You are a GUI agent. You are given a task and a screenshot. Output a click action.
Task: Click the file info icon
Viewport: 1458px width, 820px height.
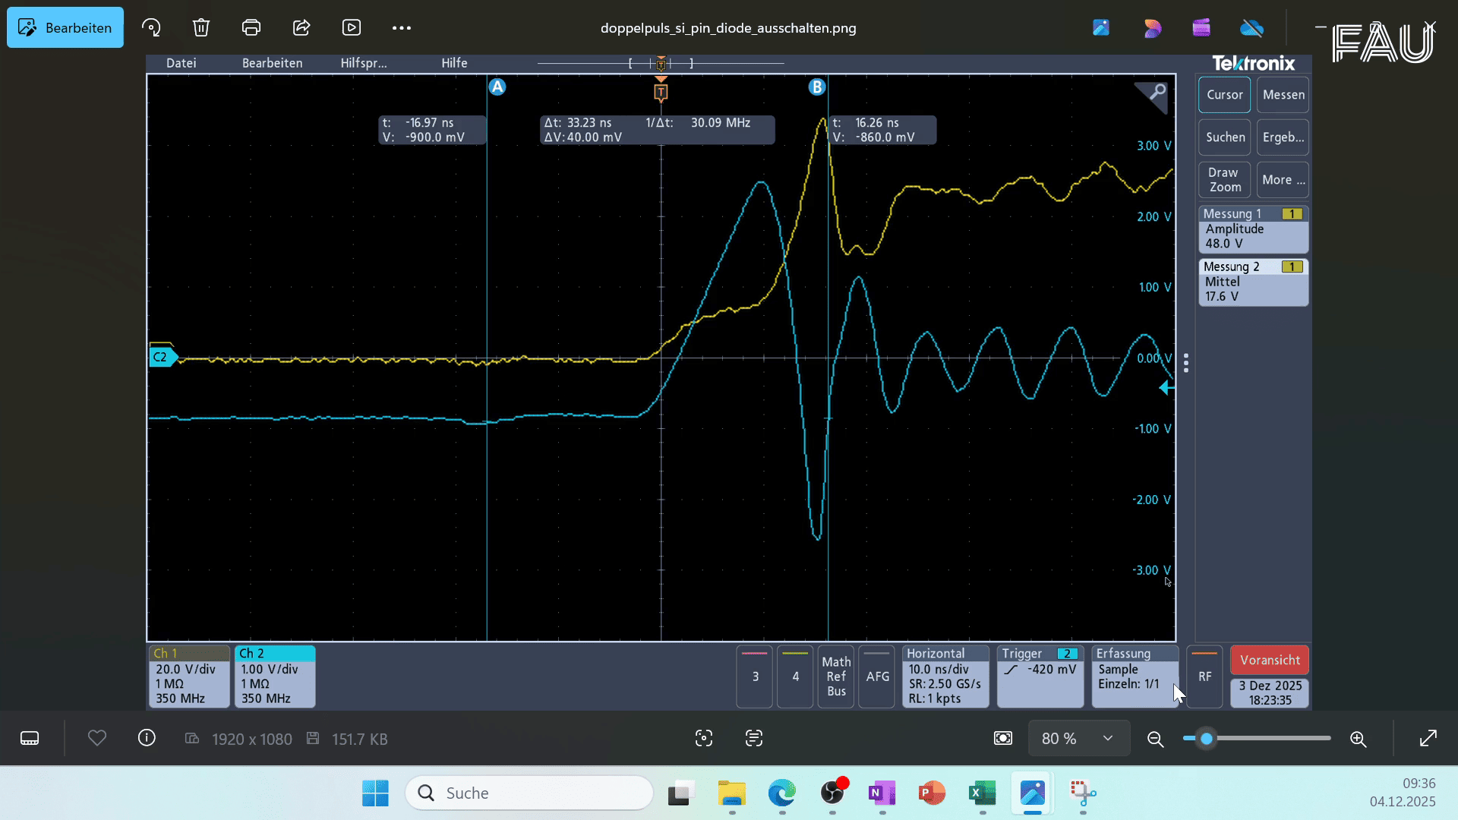click(x=147, y=738)
